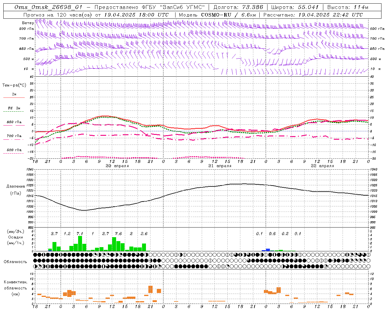
Task: Click the '(км)' kilometre unit label
Action: 16,294
